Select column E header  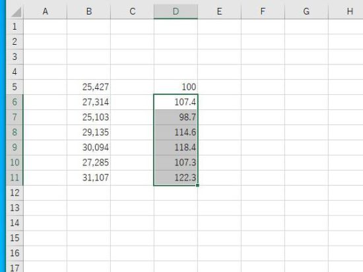tap(219, 11)
